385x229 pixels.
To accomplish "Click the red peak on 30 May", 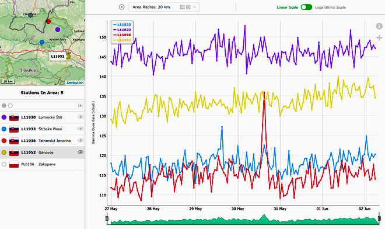I will [x=264, y=92].
